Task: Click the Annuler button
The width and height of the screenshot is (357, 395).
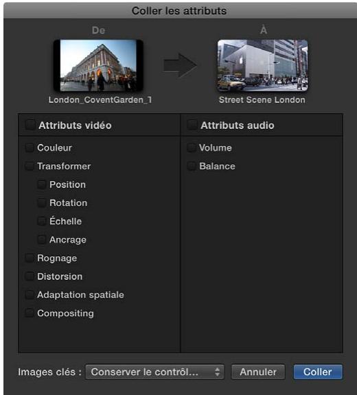Action: tap(258, 372)
